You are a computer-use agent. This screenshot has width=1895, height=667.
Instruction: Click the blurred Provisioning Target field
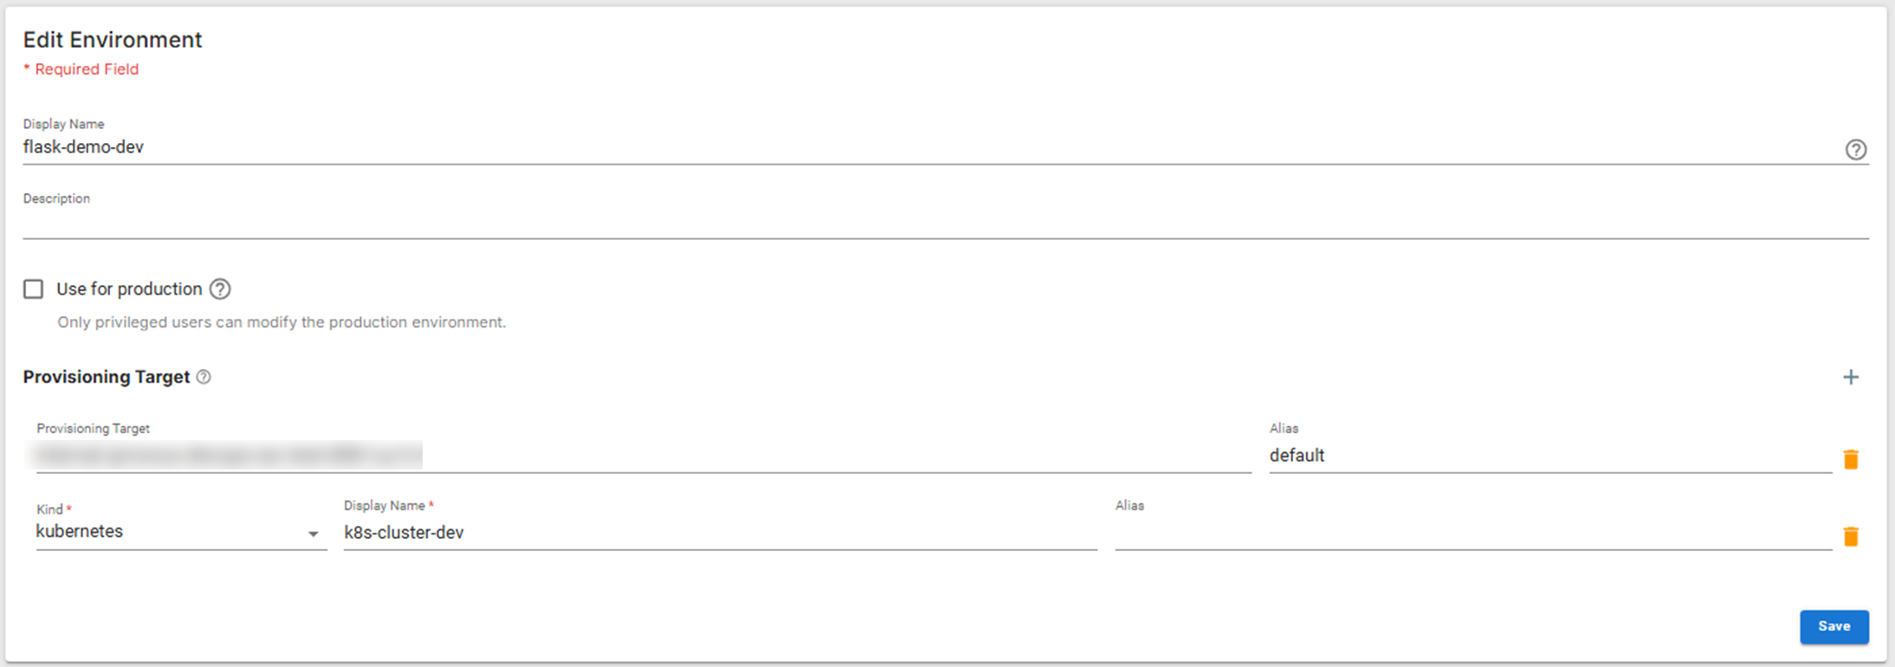coord(641,456)
